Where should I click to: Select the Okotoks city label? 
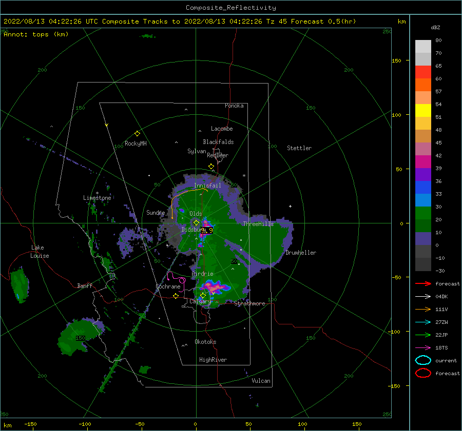pyautogui.click(x=205, y=341)
